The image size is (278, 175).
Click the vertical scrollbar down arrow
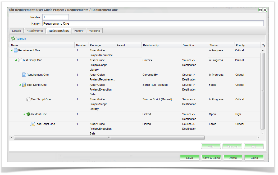pyautogui.click(x=263, y=133)
